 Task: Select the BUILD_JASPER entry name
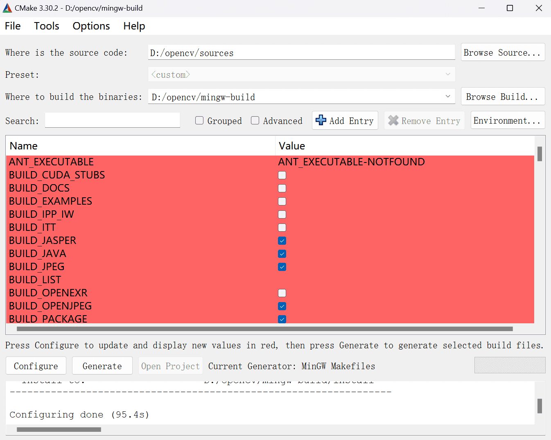43,241
